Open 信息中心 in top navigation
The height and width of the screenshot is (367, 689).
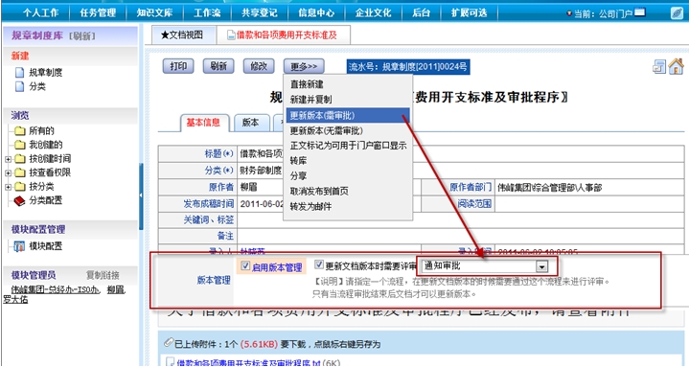coord(316,12)
